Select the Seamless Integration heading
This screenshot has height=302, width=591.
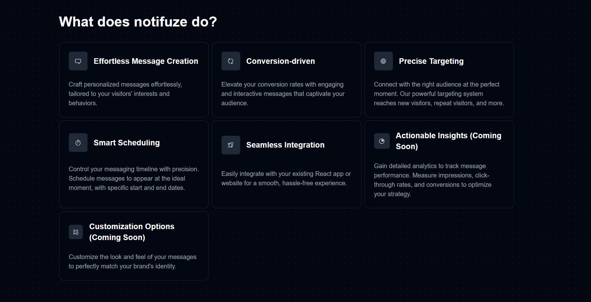coord(285,145)
